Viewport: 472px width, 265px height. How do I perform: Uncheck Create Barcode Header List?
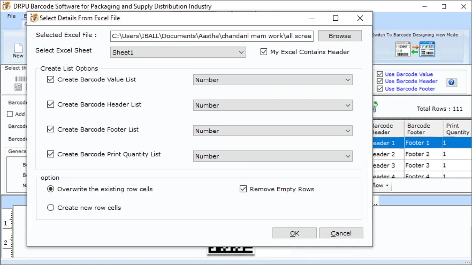[50, 104]
